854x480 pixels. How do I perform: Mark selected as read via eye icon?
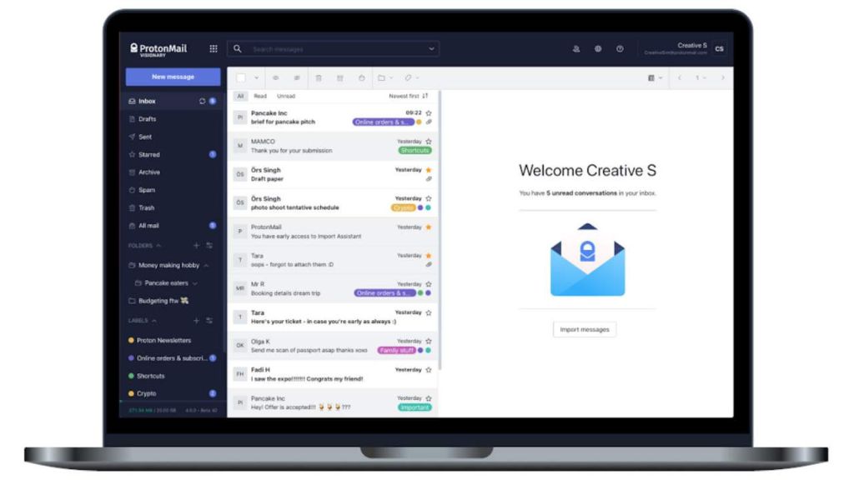pos(276,77)
